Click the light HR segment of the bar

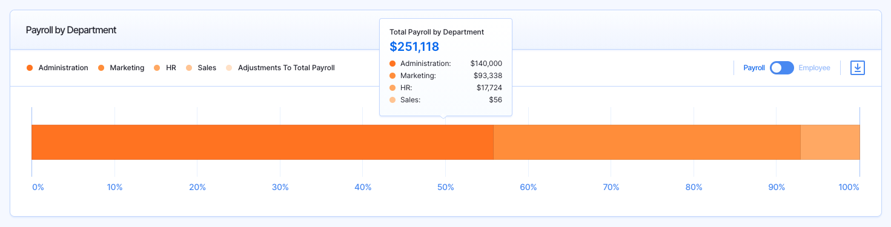(830, 142)
